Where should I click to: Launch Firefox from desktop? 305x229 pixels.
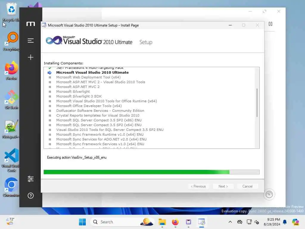point(11,70)
